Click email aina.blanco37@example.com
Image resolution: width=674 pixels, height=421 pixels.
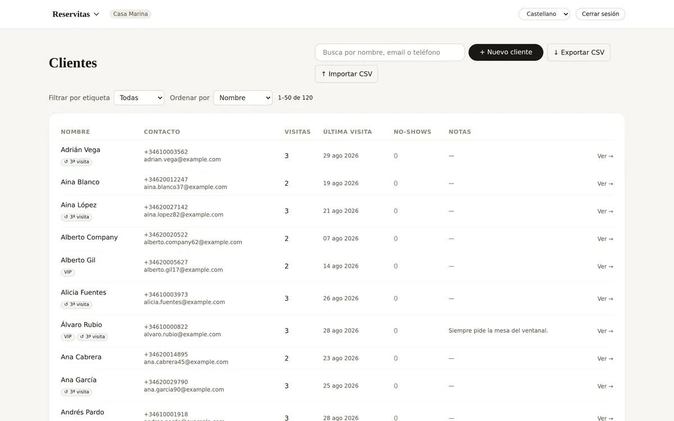pos(185,187)
